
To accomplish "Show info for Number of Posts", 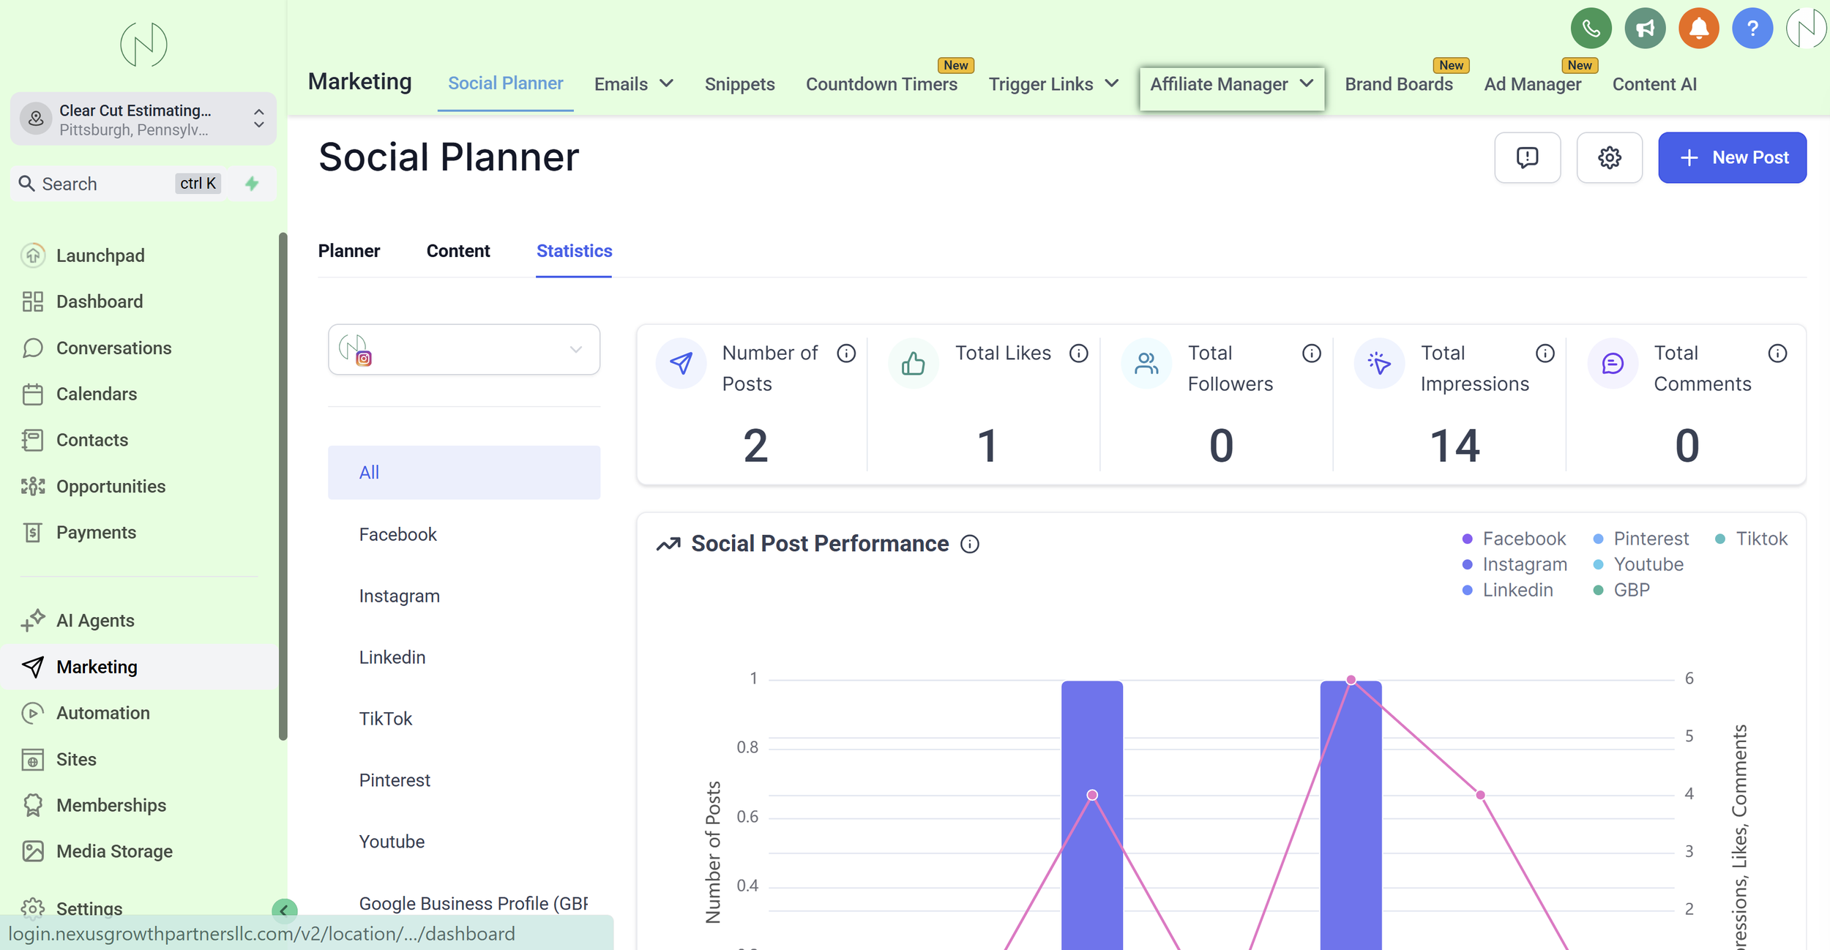I will [x=846, y=354].
